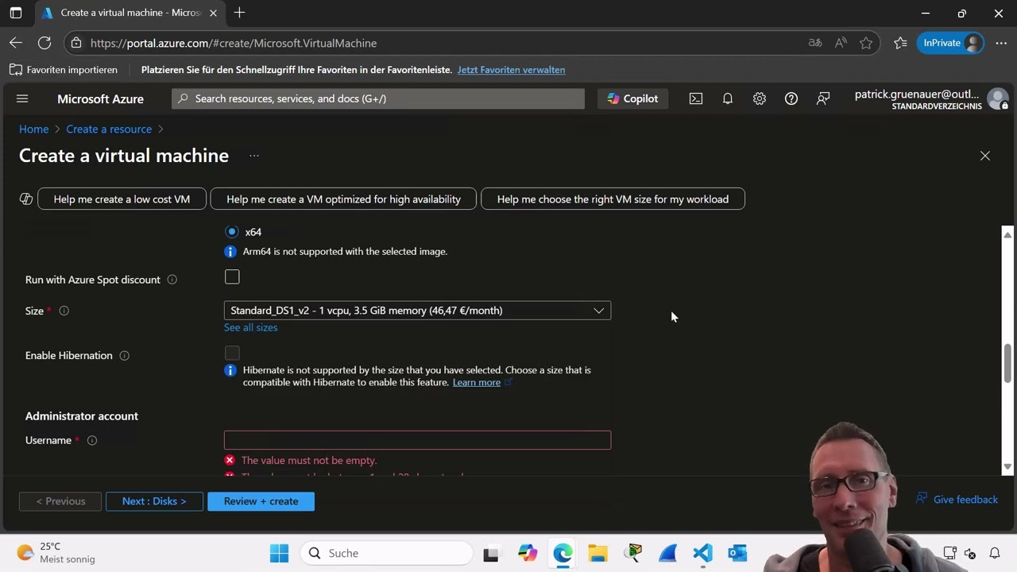Click the page scrollbar thumb on right edge

coord(1007,363)
